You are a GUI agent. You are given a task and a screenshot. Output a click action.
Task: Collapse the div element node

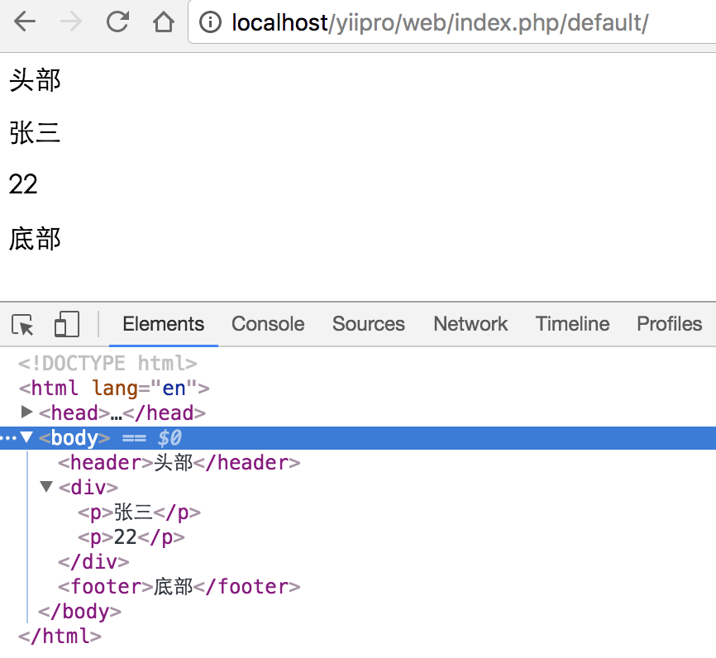46,487
